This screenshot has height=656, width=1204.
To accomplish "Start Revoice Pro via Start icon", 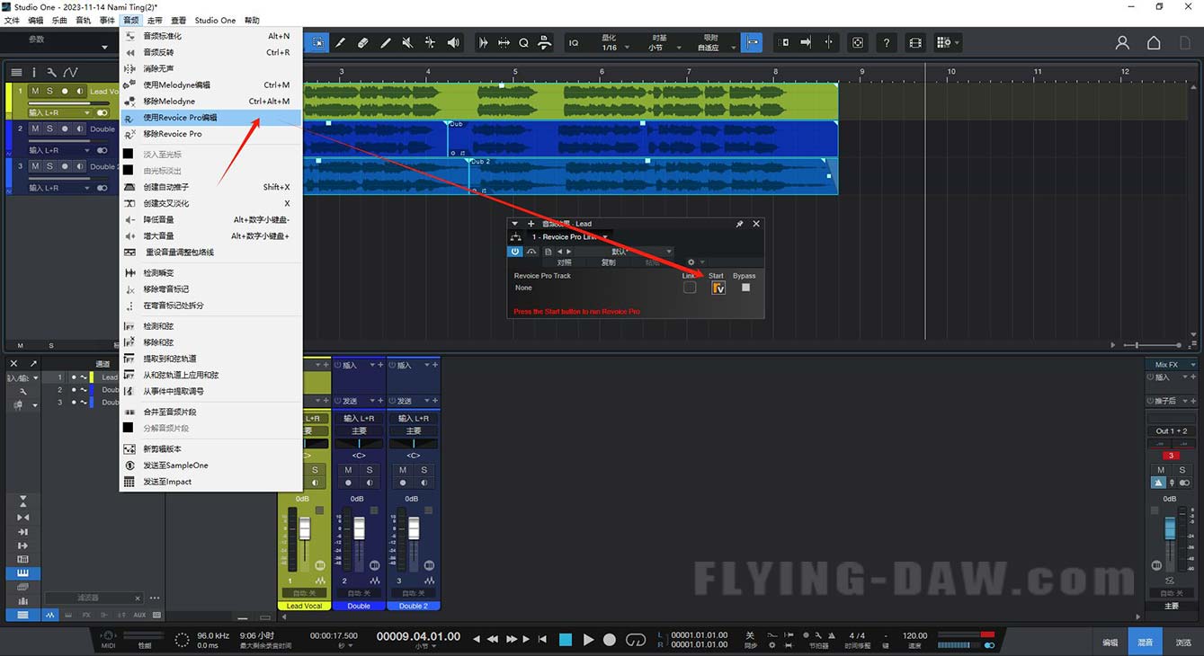I will point(718,288).
